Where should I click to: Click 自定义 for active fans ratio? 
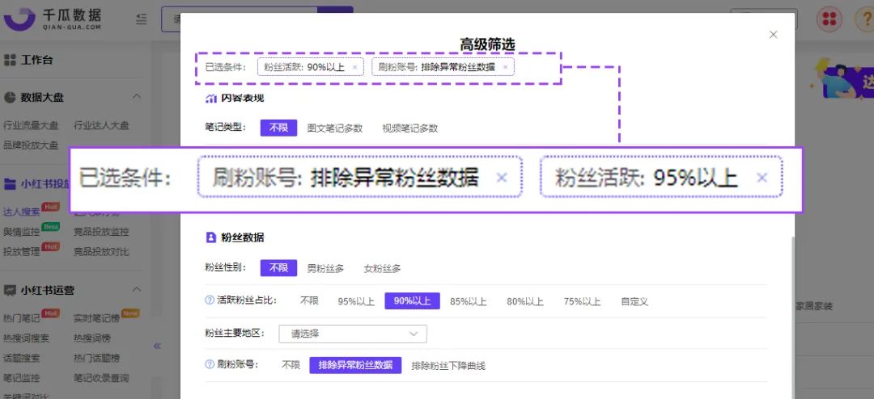(634, 301)
